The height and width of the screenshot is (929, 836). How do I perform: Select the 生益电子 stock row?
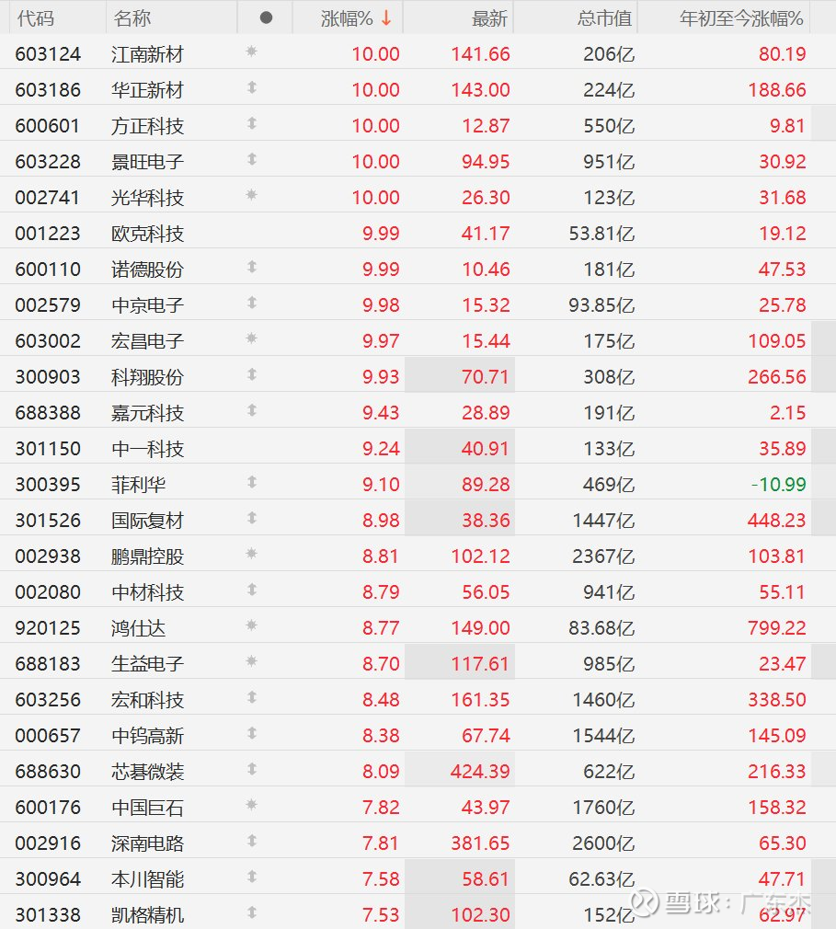tap(418, 663)
